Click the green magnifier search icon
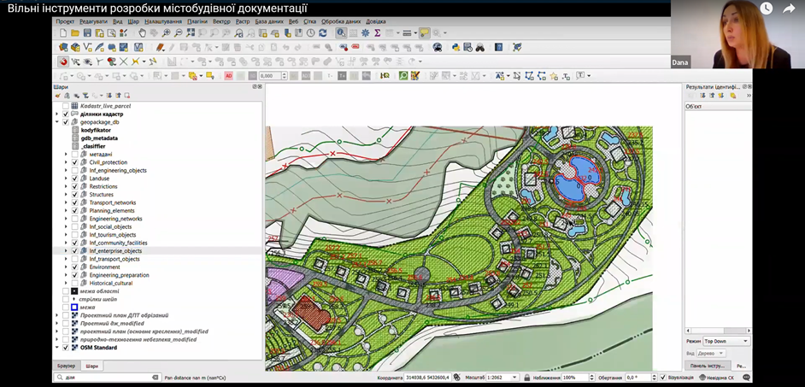805x387 pixels. pos(403,75)
